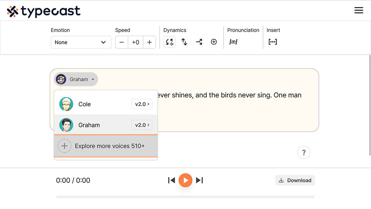
Task: Click the Dynamics circled plus icon
Action: (214, 42)
